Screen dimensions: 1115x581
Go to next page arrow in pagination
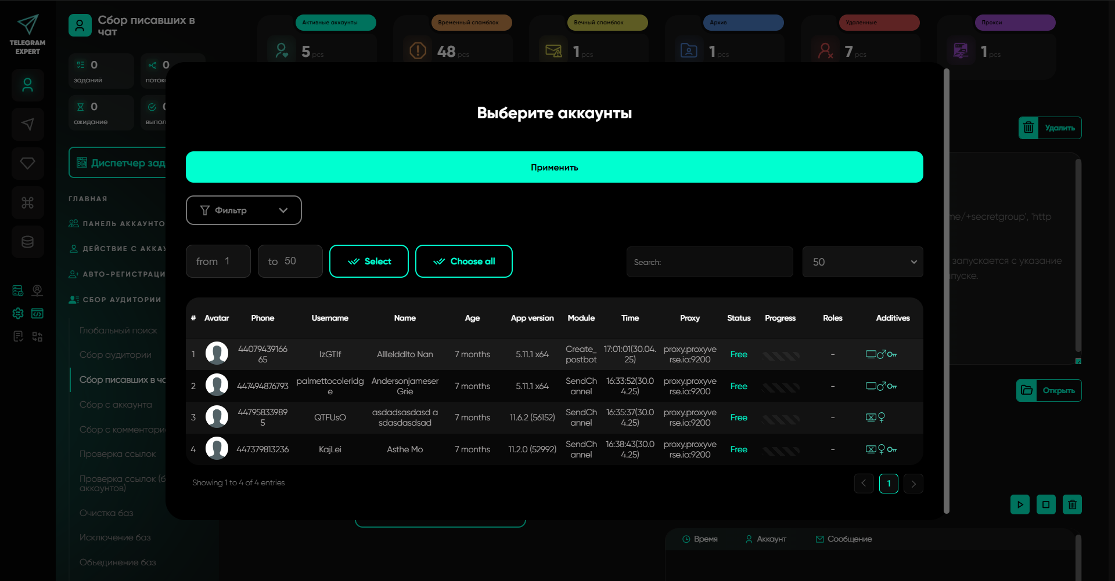[913, 484]
